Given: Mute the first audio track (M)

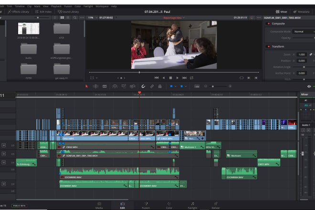Looking at the screenshot, I should pos(4,145).
